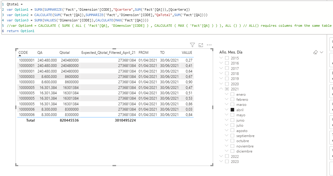Tick the 2017 year checkbox

[x=227, y=68]
